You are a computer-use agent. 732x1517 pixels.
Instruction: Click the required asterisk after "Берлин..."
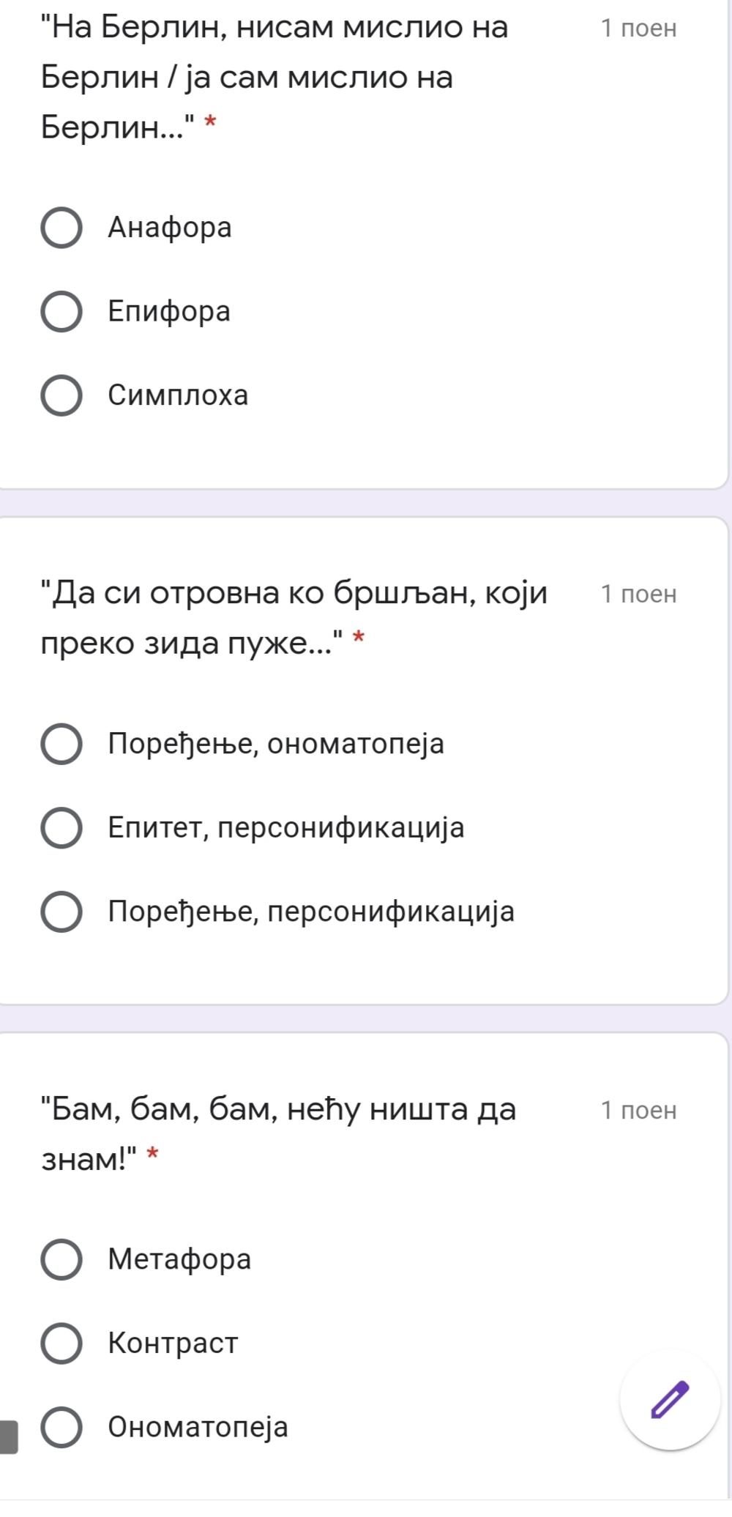pos(211,122)
